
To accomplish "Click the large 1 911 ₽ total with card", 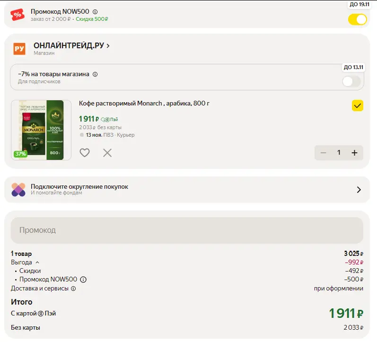I will 346,313.
